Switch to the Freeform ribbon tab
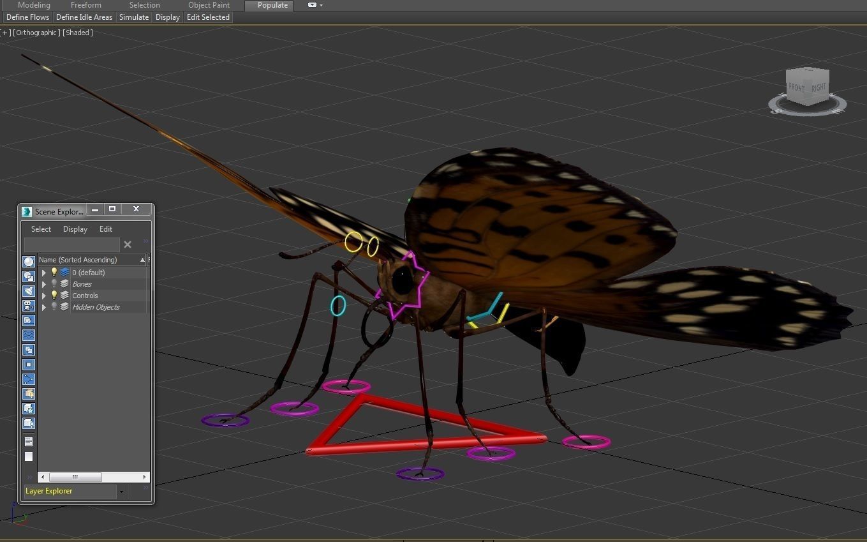 86,5
